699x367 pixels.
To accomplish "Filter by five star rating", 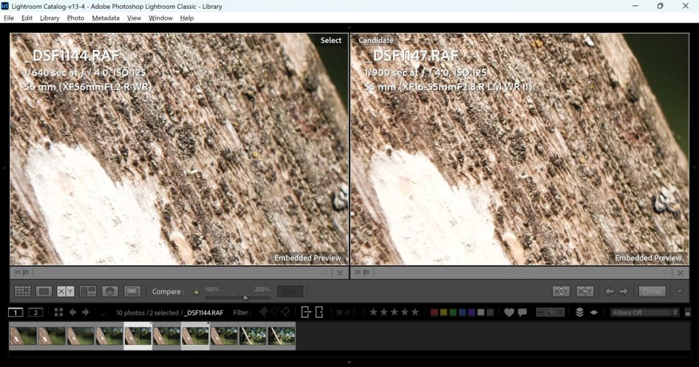I will tap(415, 312).
